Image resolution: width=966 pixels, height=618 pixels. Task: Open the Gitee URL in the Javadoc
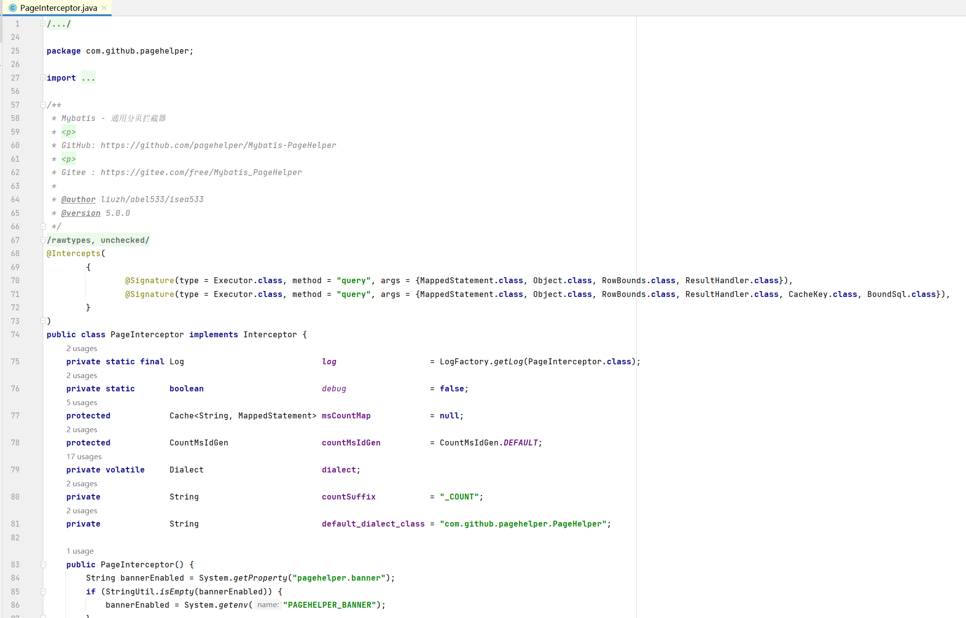pyautogui.click(x=201, y=172)
